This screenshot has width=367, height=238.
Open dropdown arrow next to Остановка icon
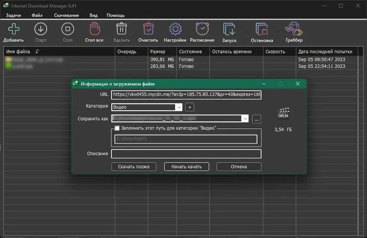click(x=278, y=31)
